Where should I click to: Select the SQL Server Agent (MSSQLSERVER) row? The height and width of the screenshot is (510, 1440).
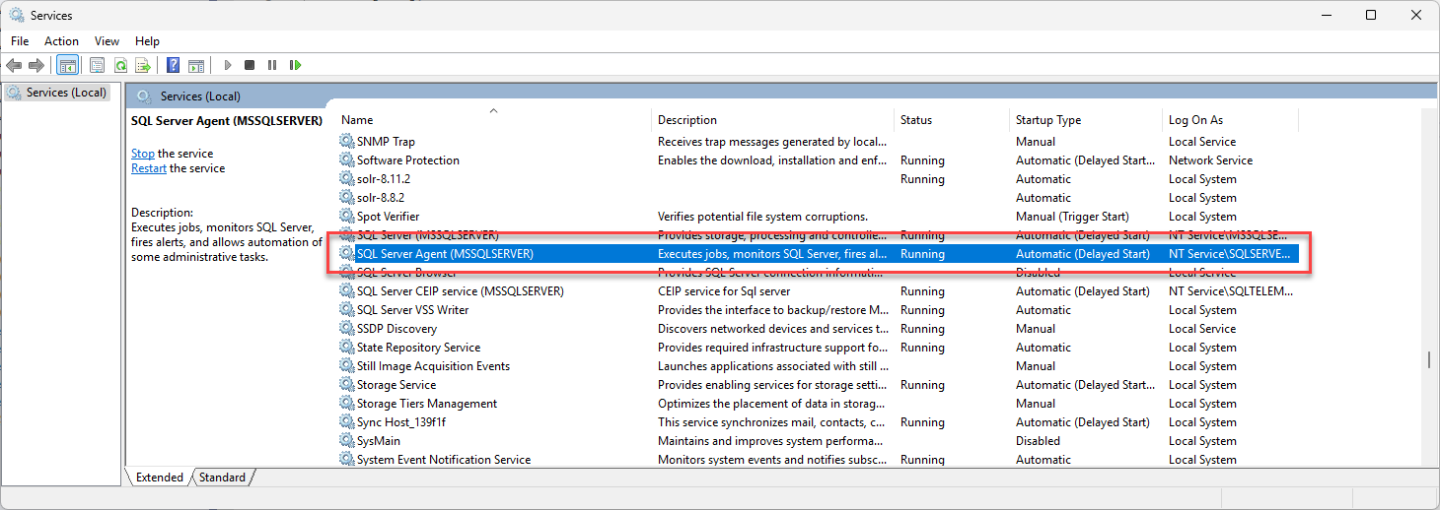pyautogui.click(x=819, y=254)
